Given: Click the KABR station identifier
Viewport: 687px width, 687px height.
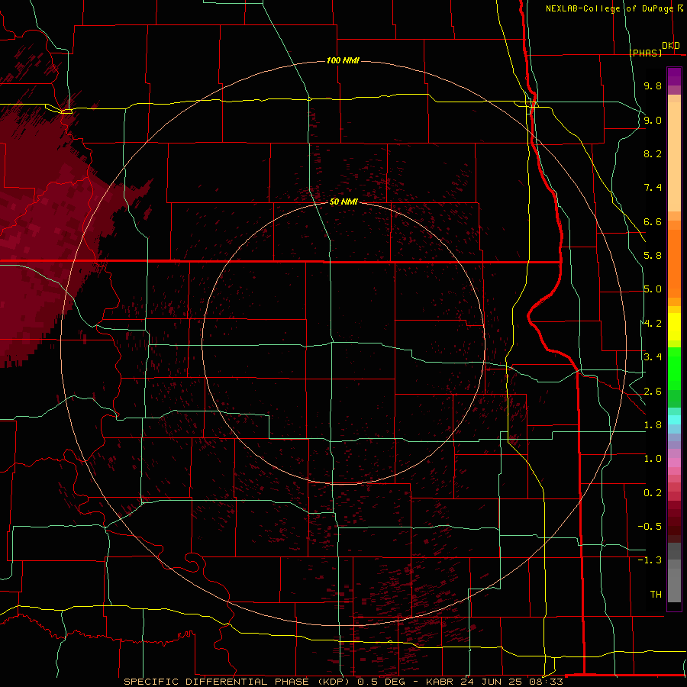Looking at the screenshot, I should pyautogui.click(x=440, y=682).
